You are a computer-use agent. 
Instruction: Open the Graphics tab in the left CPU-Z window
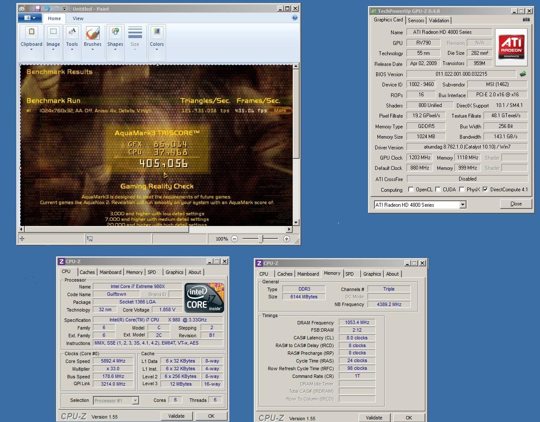(x=175, y=272)
